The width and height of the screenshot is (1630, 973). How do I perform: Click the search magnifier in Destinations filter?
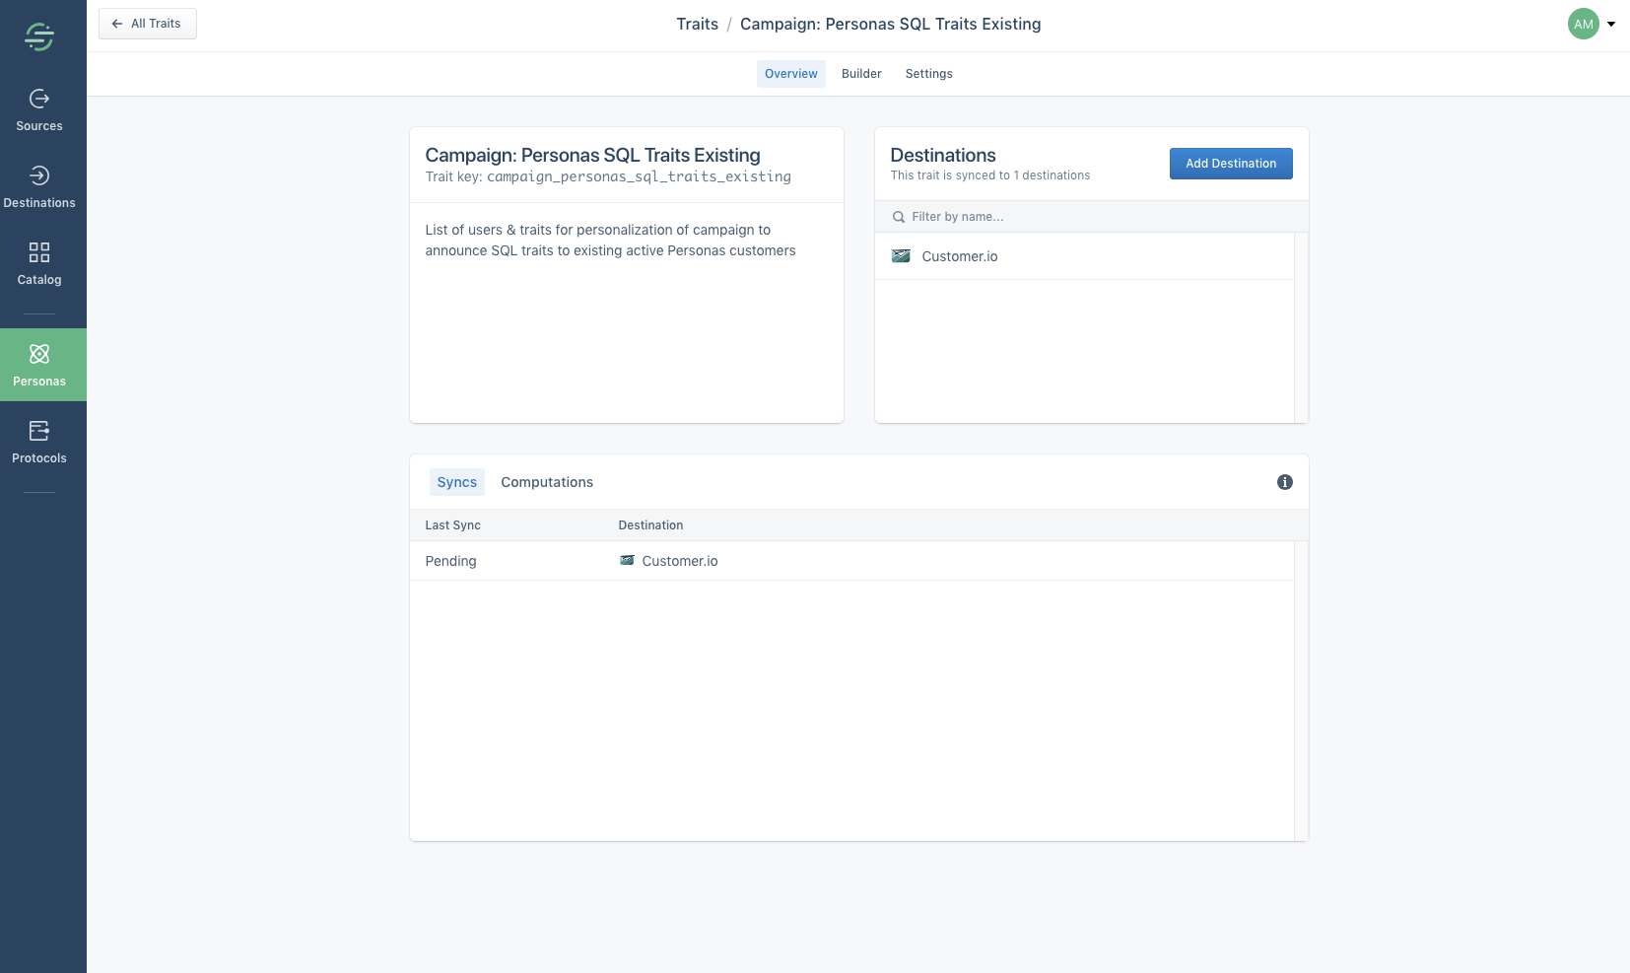898,216
